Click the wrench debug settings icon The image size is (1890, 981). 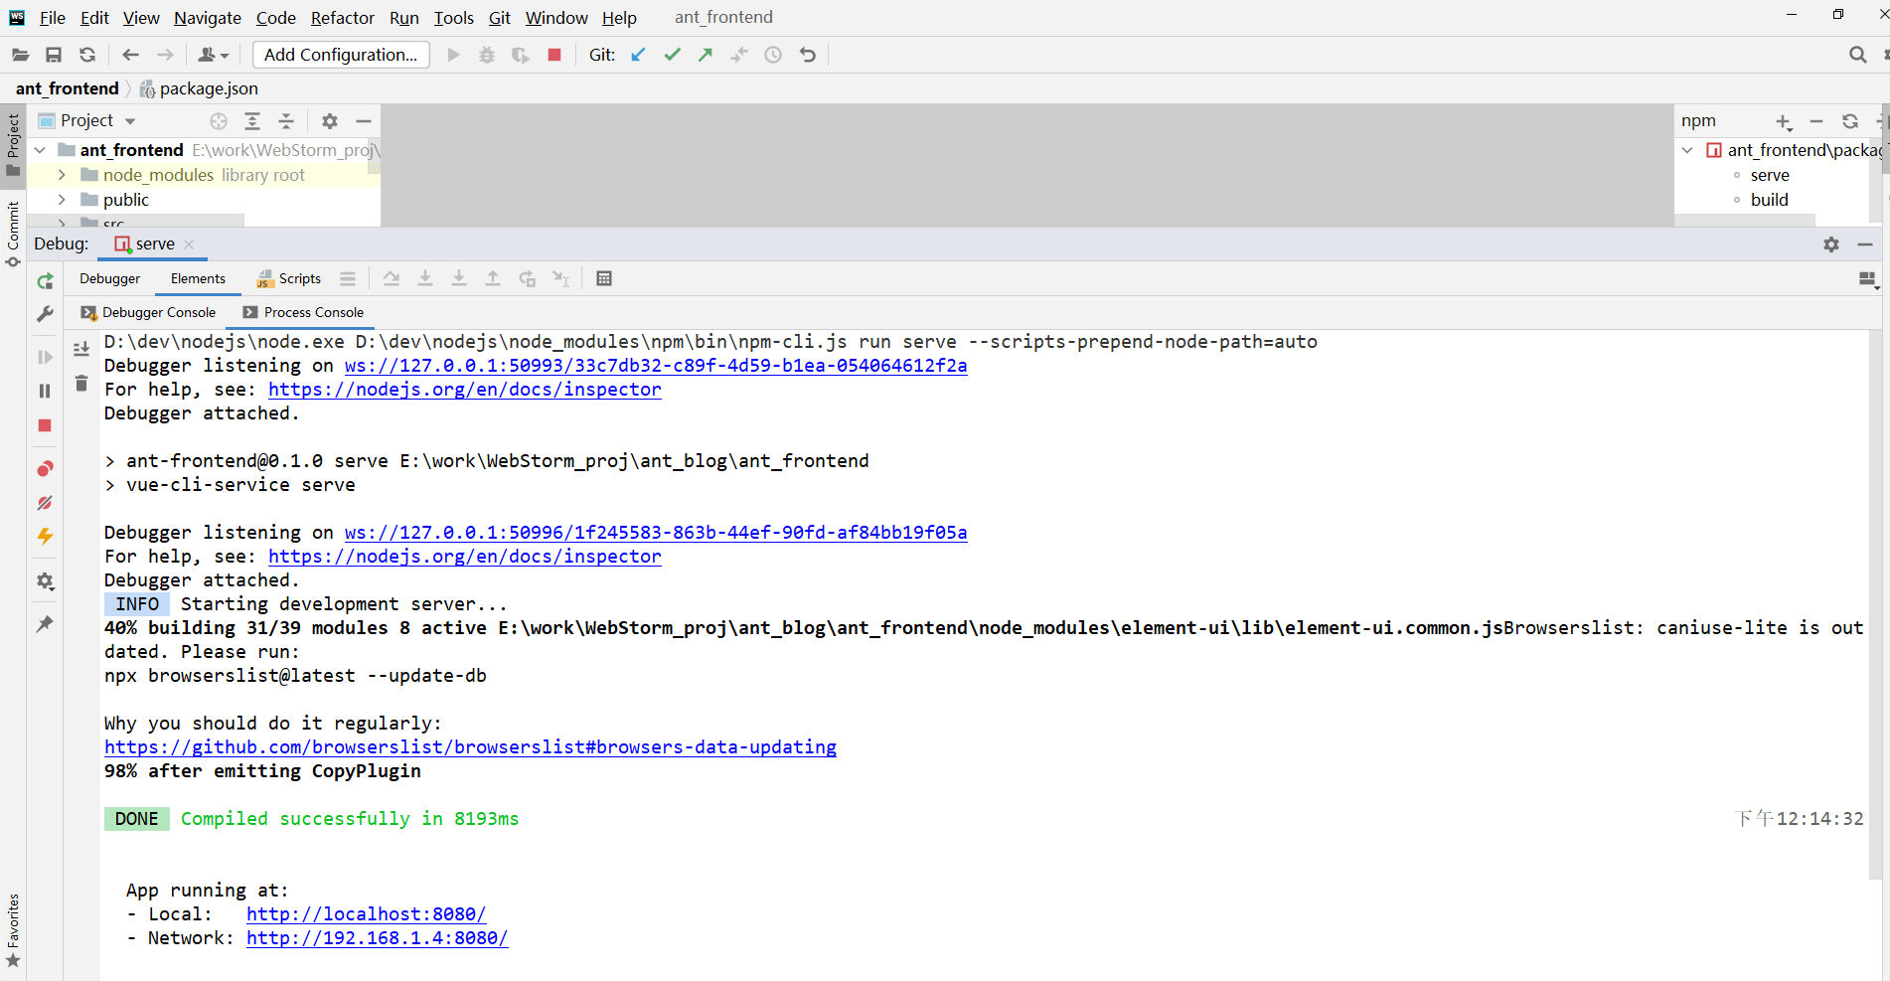click(45, 314)
